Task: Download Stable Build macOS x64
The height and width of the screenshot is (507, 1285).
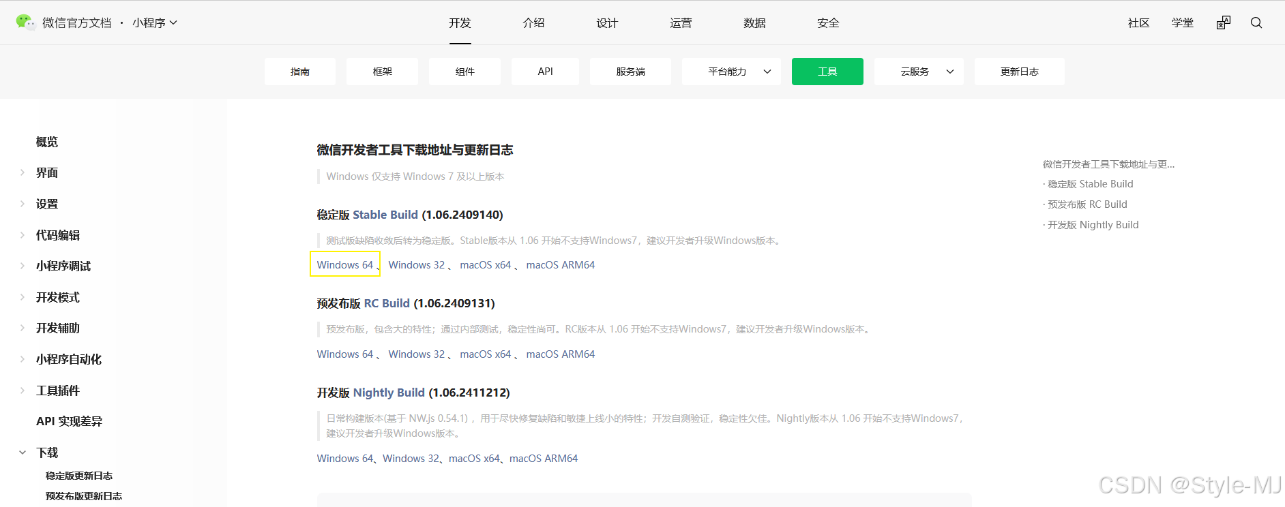Action: (485, 264)
